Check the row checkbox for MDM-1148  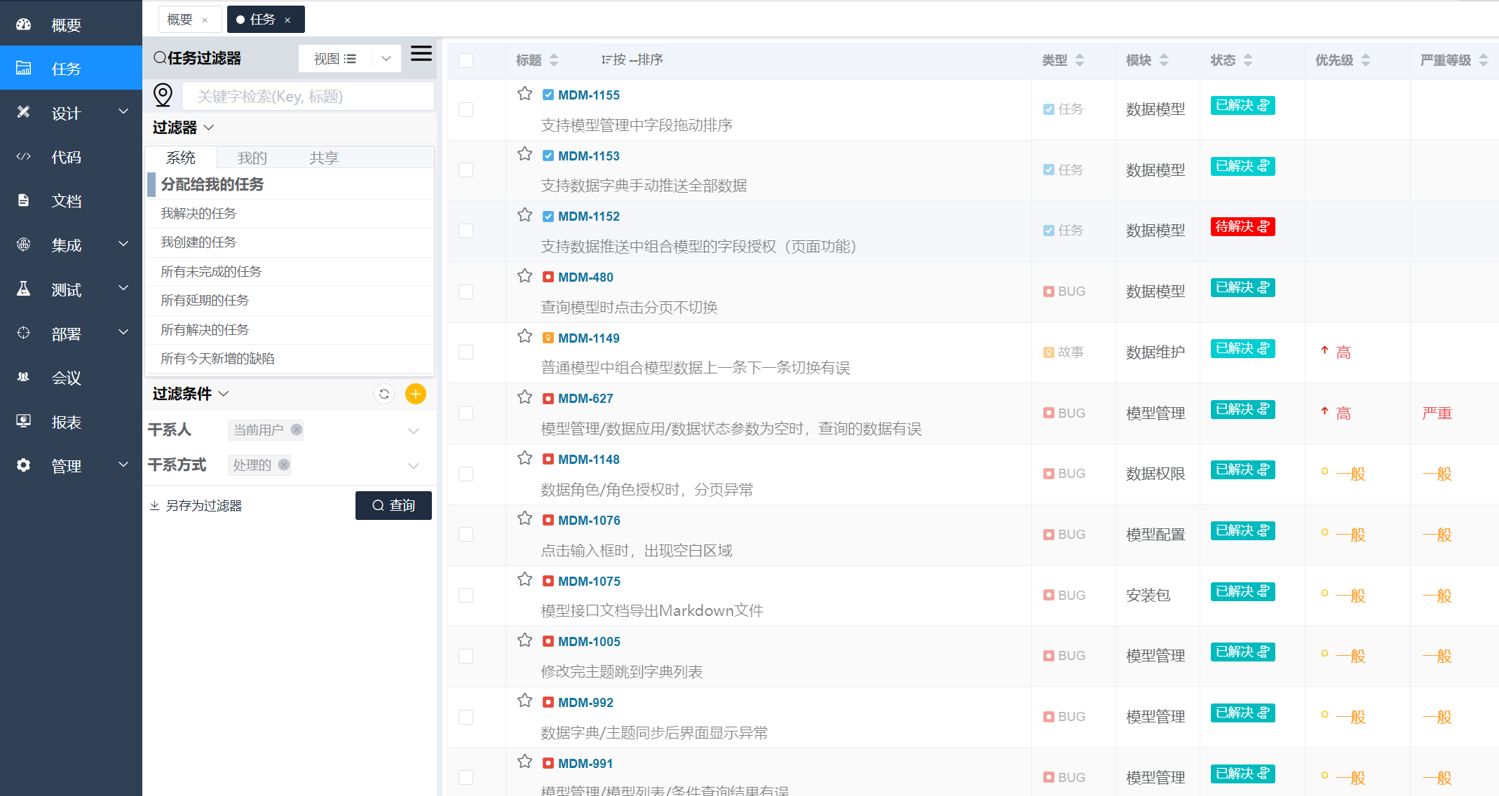(x=466, y=474)
